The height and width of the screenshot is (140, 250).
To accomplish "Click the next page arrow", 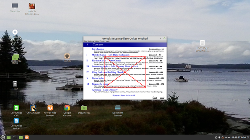I will [162, 98].
